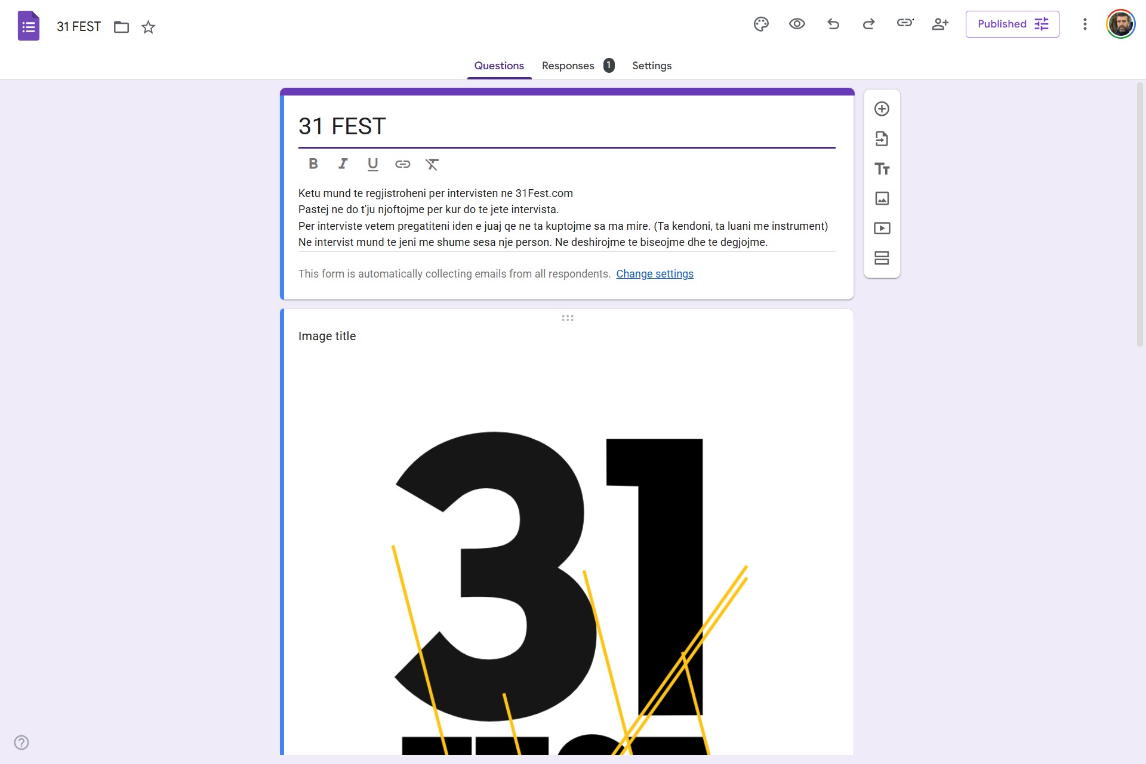
Task: Add a new question
Action: coord(882,109)
